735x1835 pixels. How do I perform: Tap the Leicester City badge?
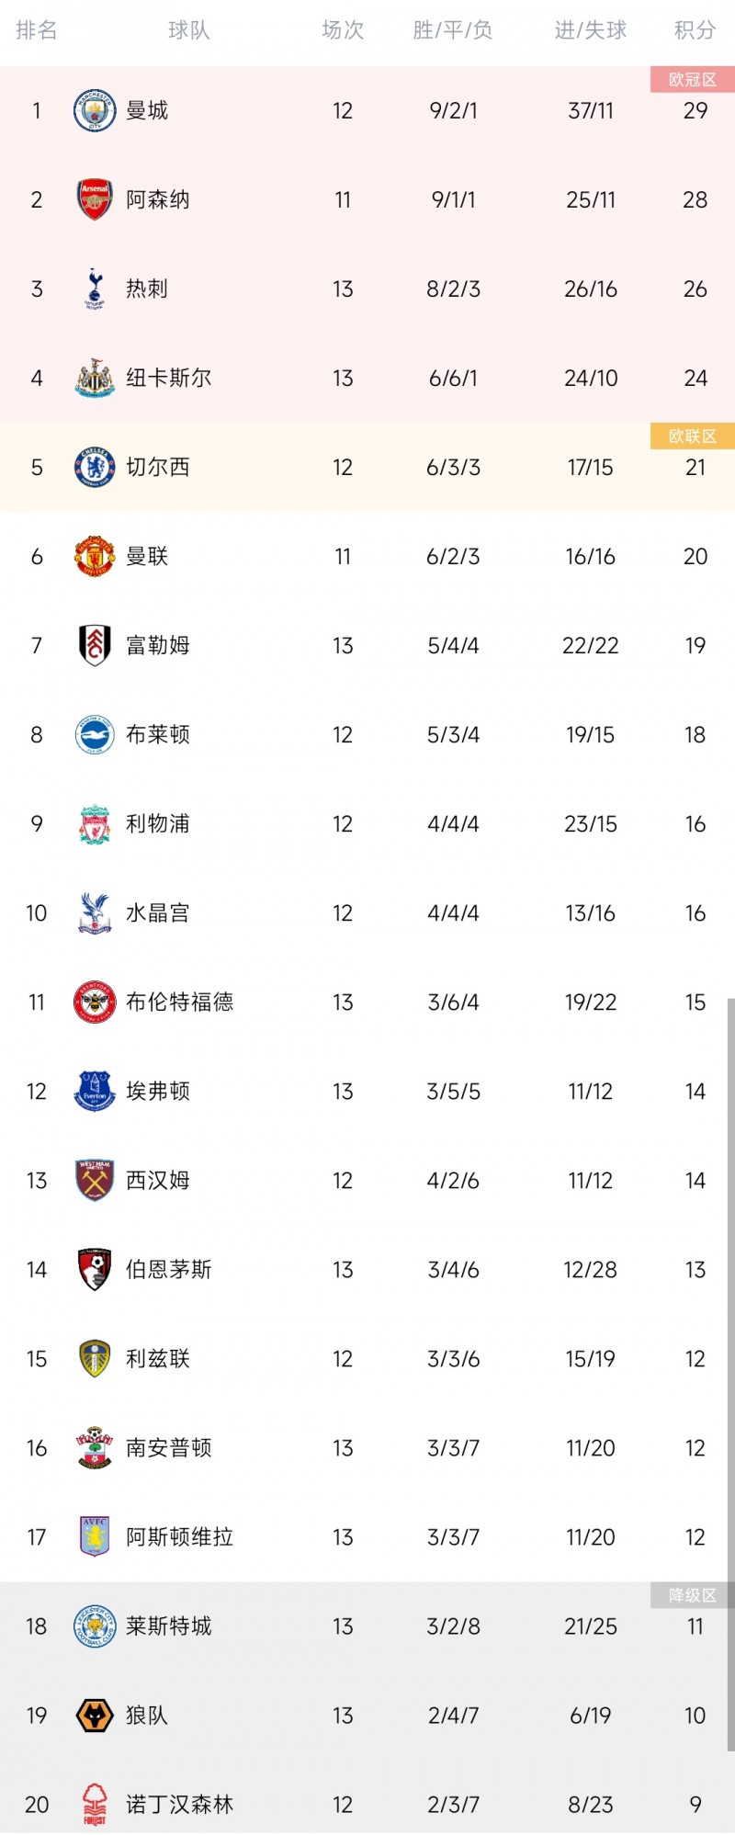point(95,1625)
